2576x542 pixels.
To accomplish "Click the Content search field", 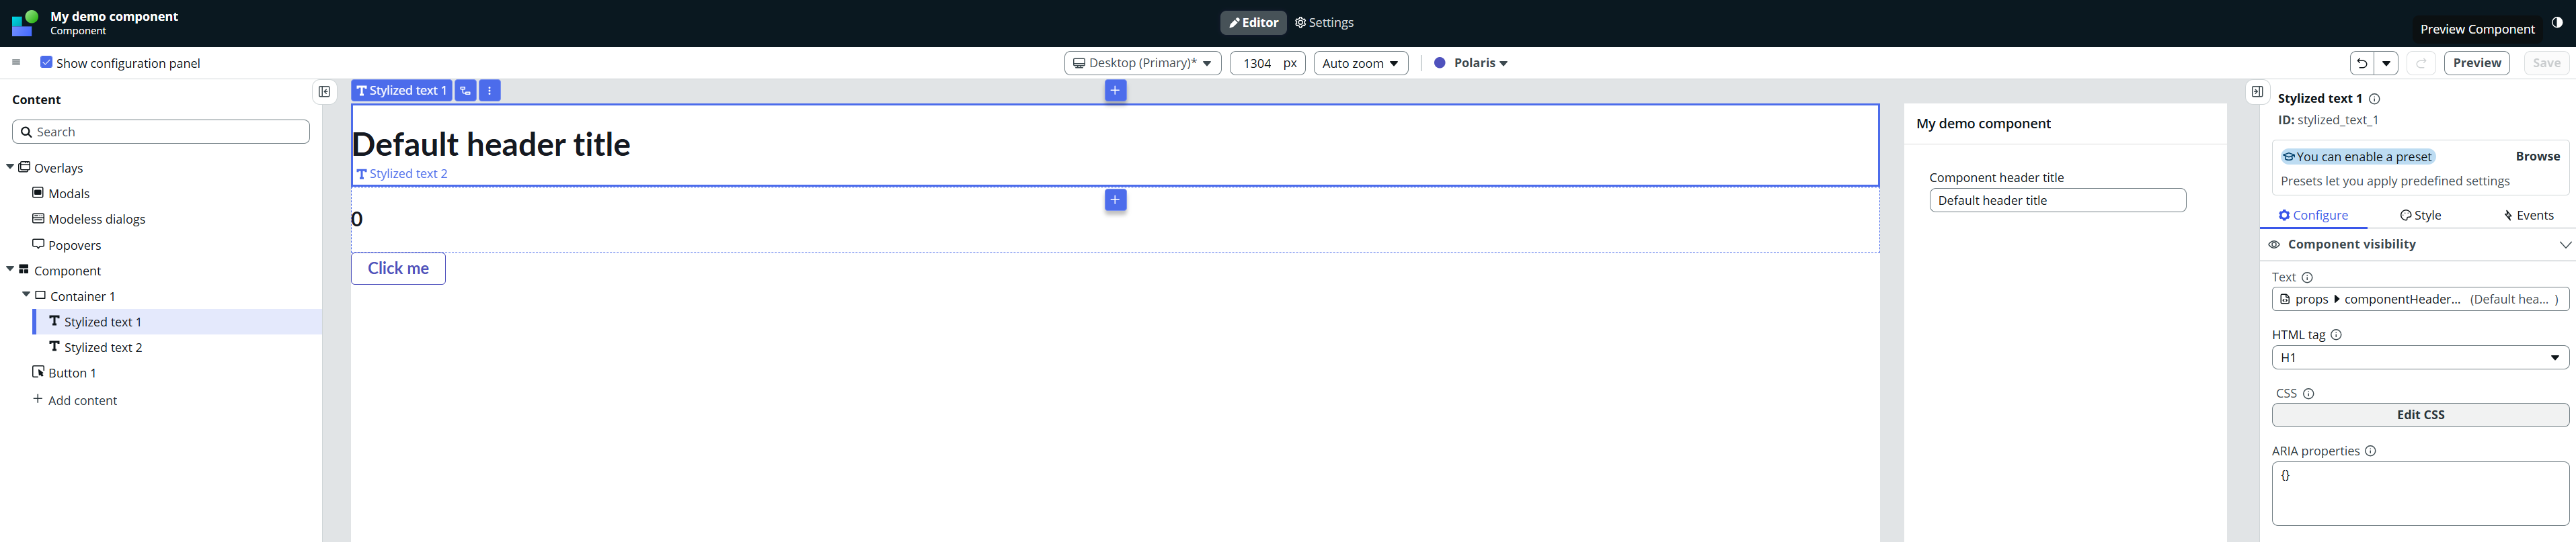I will 161,132.
